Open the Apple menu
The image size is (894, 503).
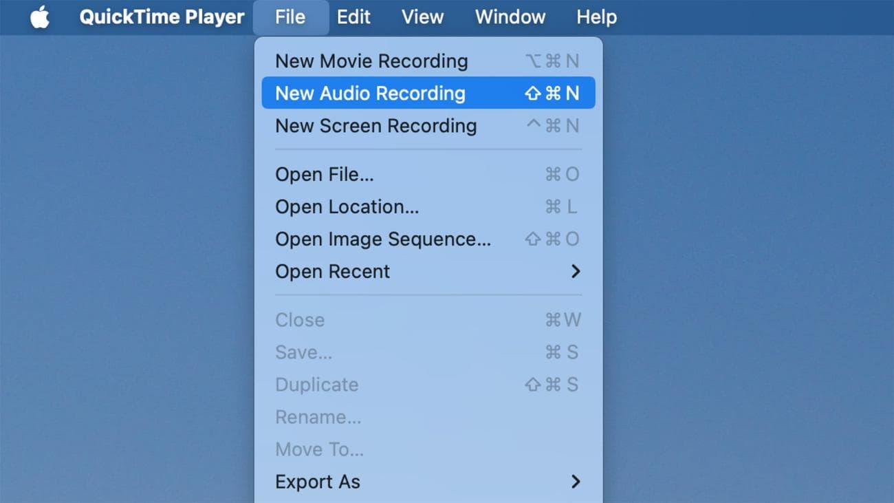click(38, 17)
